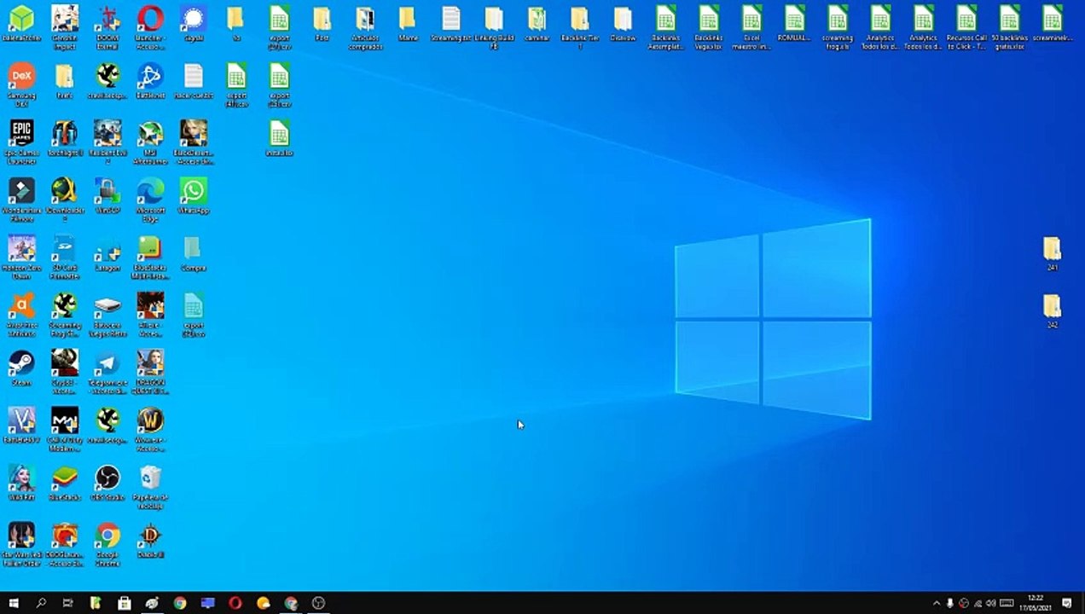The width and height of the screenshot is (1085, 614).
Task: Select the Battle.net desktop shortcut
Action: (151, 81)
